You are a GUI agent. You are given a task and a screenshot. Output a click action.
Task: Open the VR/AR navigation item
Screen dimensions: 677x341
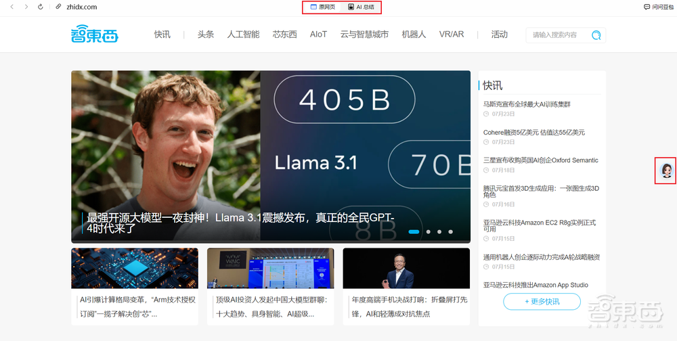pyautogui.click(x=452, y=35)
